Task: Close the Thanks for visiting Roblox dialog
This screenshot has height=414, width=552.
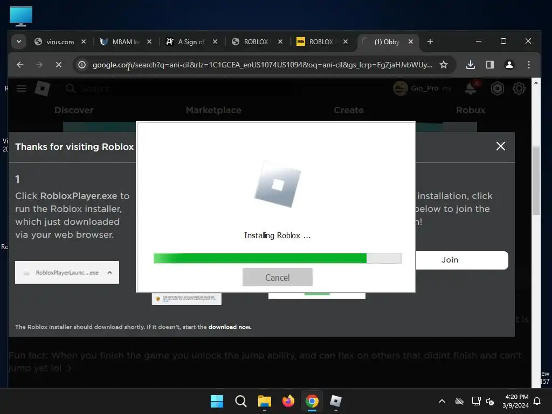Action: 501,146
